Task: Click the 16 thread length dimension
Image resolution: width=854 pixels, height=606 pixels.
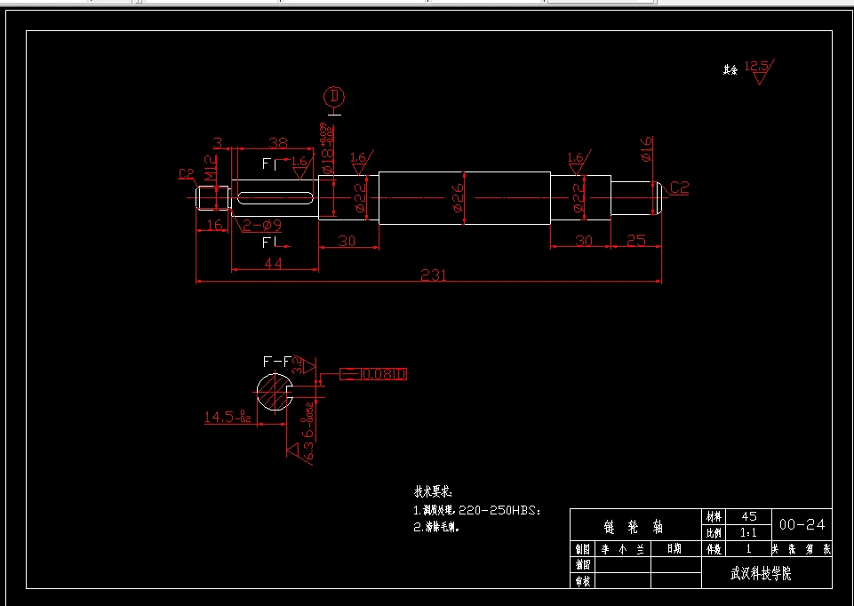Action: pos(214,224)
